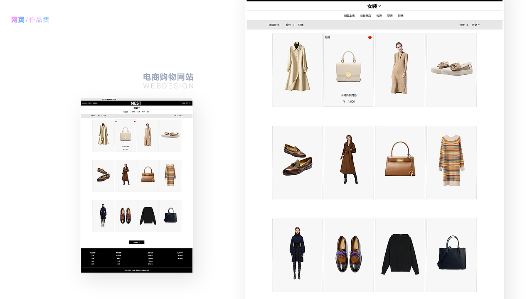This screenshot has height=299, width=532.
Task: Click the ¥: 1,000 price text
Action: click(x=349, y=102)
